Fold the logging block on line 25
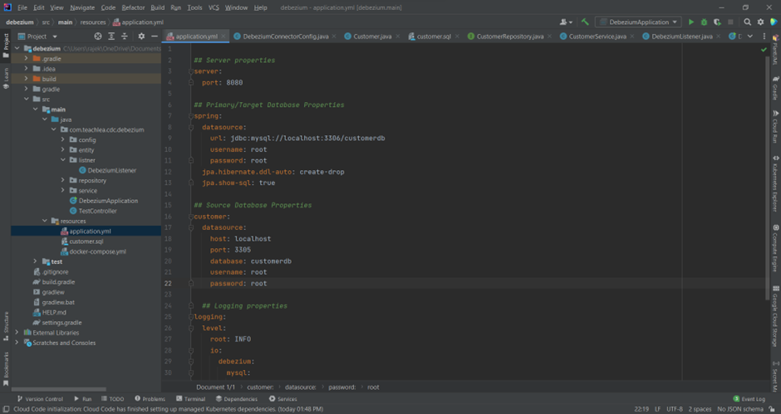 (x=191, y=316)
